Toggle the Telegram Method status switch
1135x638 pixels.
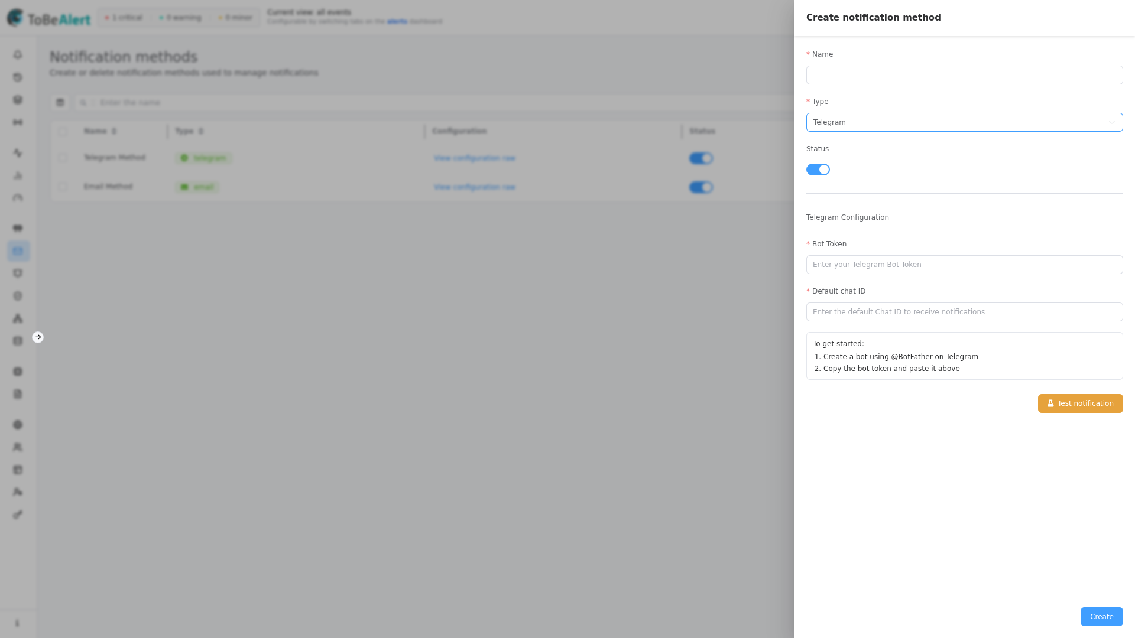(701, 158)
